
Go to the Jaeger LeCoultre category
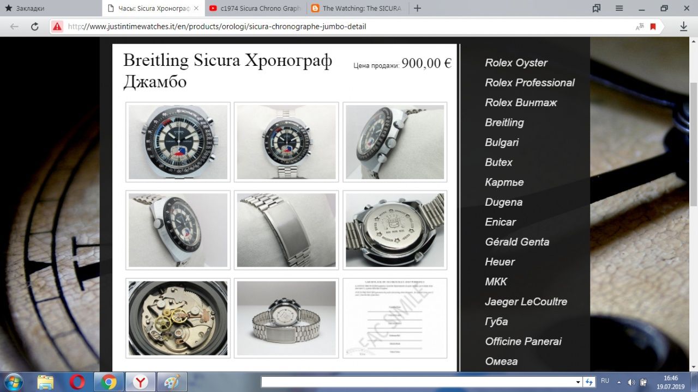coord(526,302)
